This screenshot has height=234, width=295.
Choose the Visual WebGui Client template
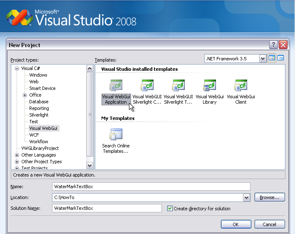coord(241,92)
